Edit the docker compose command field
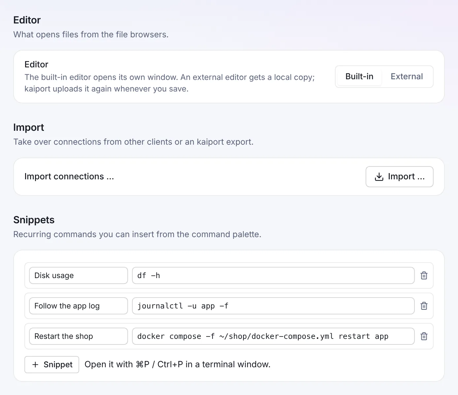The width and height of the screenshot is (458, 395). click(273, 336)
